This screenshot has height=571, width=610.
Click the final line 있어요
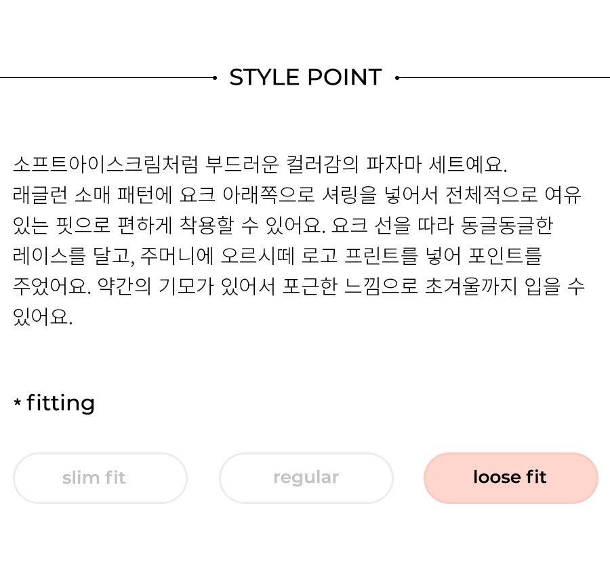click(43, 317)
